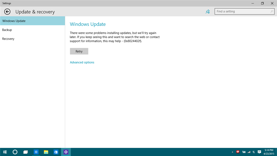Open Advanced options link
The height and width of the screenshot is (156, 277).
coord(82,62)
